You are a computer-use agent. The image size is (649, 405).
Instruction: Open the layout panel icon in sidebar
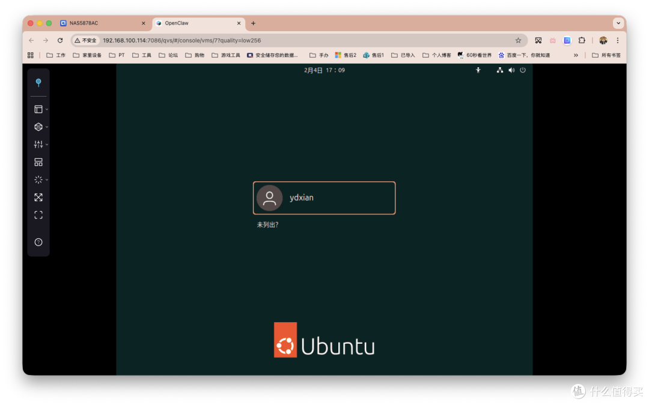(x=38, y=109)
